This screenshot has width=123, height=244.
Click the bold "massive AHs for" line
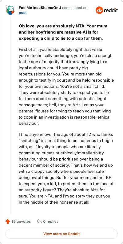pos(58,32)
